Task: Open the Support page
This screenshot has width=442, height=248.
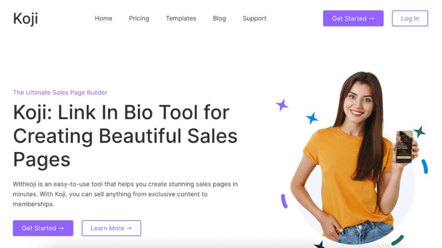Action: click(255, 18)
